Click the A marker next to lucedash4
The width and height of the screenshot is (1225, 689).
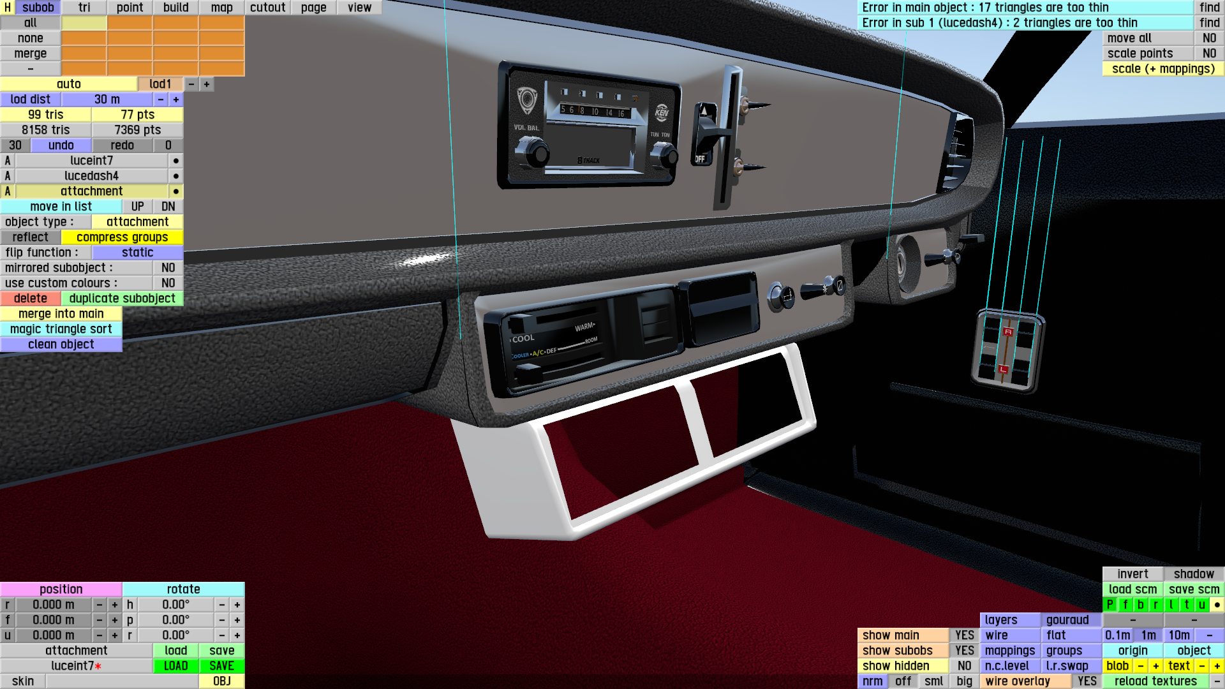pos(8,176)
